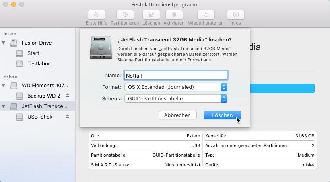
Task: Select the USB-Stick volume icon
Action: point(20,117)
